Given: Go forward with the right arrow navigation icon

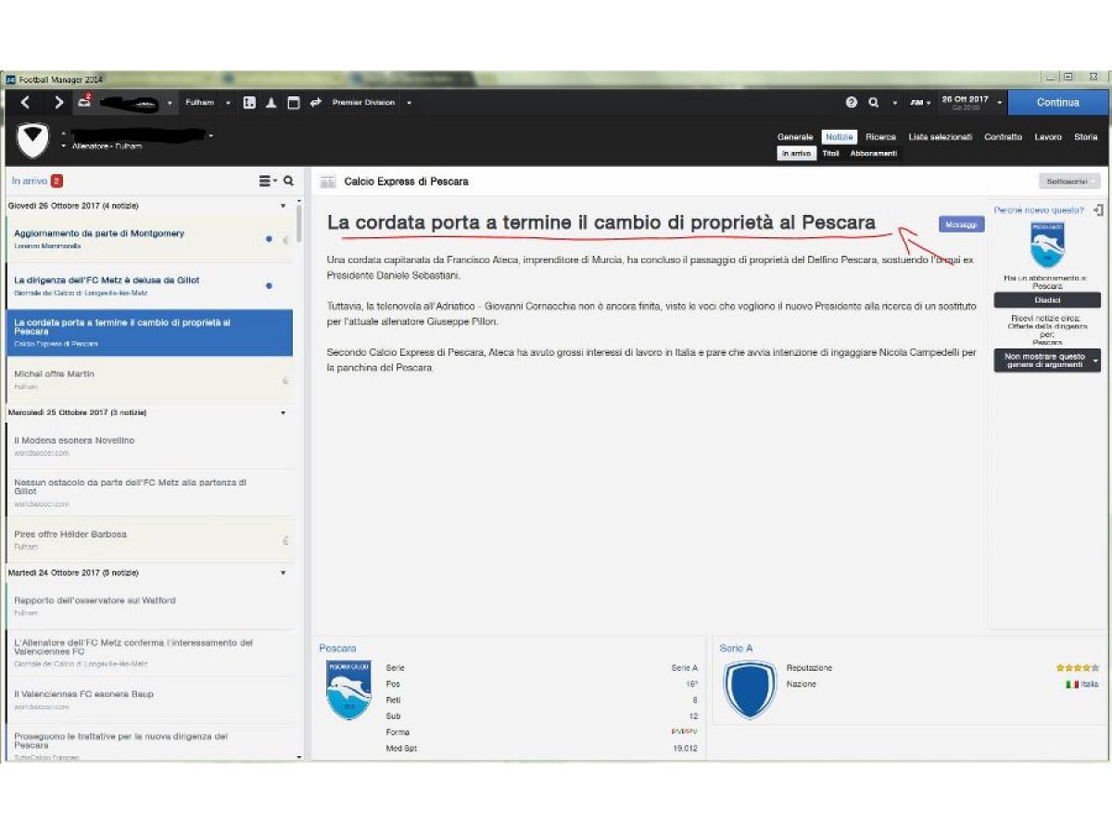Looking at the screenshot, I should pos(58,103).
